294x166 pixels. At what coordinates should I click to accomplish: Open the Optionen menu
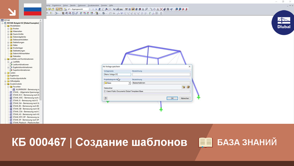pyautogui.click(x=82, y=5)
